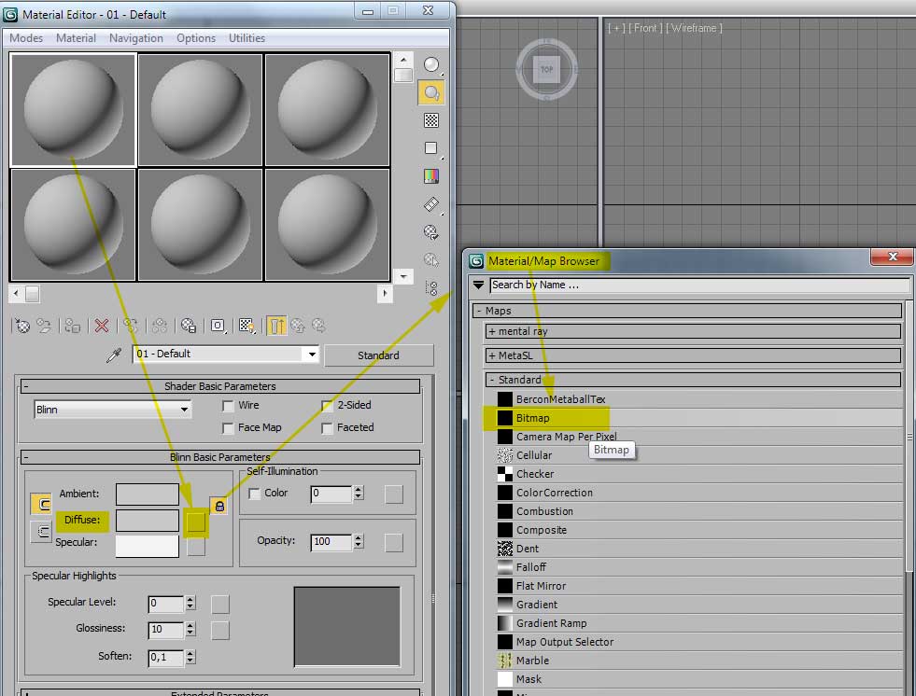Toggle the checkered Background icon
This screenshot has height=696, width=916.
coord(431,120)
